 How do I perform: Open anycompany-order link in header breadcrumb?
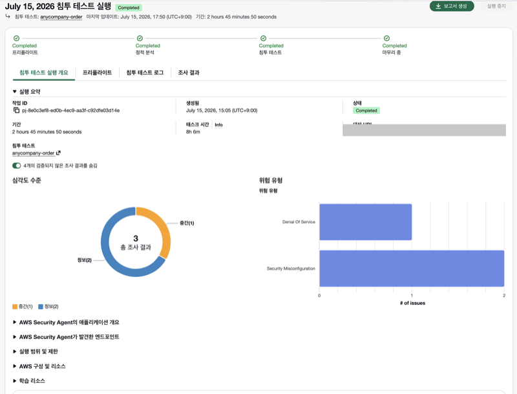pos(61,17)
